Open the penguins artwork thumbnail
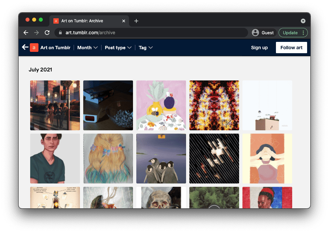 tap(161, 159)
